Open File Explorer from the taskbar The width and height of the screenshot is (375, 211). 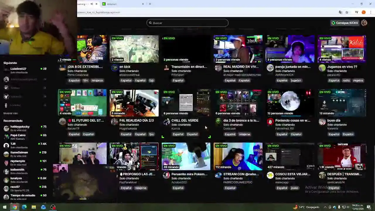[34, 207]
